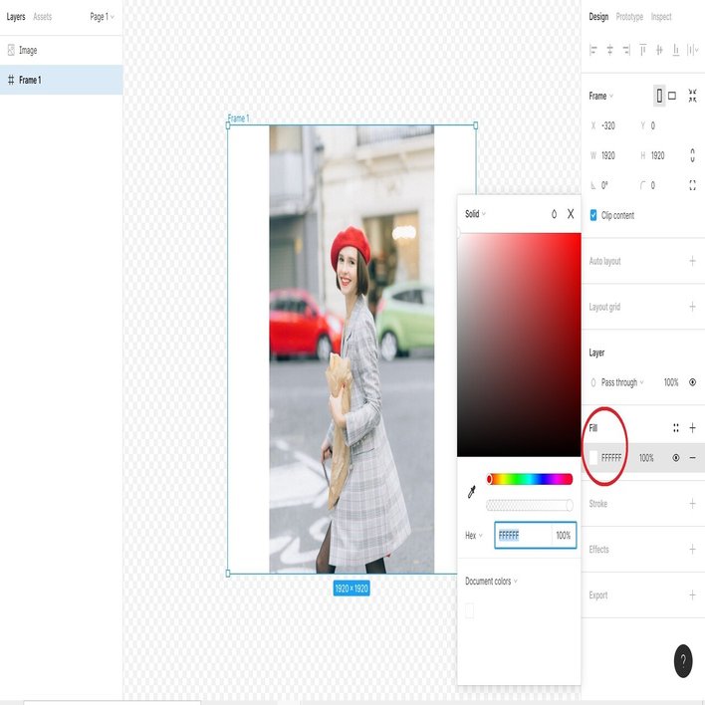Click inside the color saturation field

tap(520, 345)
